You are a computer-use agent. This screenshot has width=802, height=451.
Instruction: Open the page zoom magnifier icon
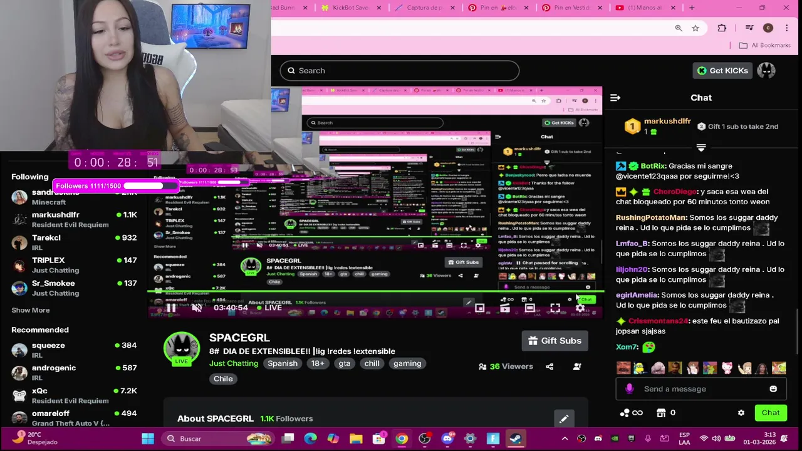[x=679, y=28]
